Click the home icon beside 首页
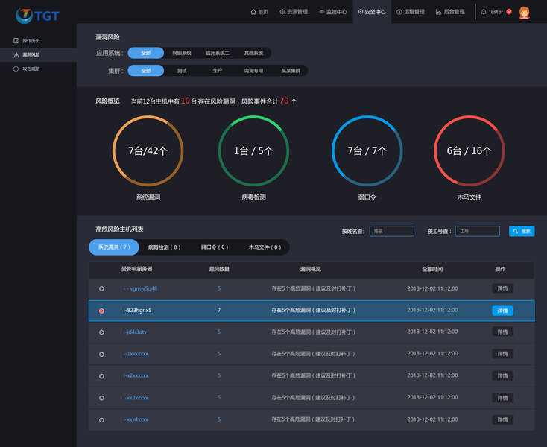Screen dimensions: 547x447 [253, 12]
